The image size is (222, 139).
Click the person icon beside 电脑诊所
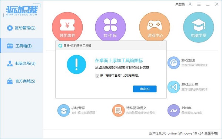[10, 63]
